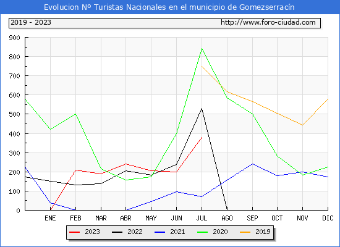Image resolution: width=340 pixels, height=247 pixels.
Task: Click the orange 2019 line low point at NOV
Action: pyautogui.click(x=302, y=125)
